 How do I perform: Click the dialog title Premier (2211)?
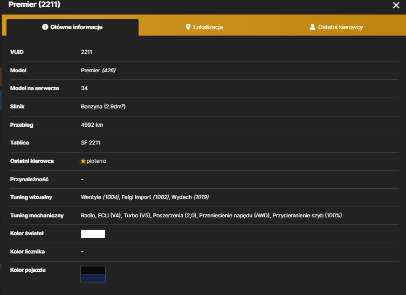point(34,4)
